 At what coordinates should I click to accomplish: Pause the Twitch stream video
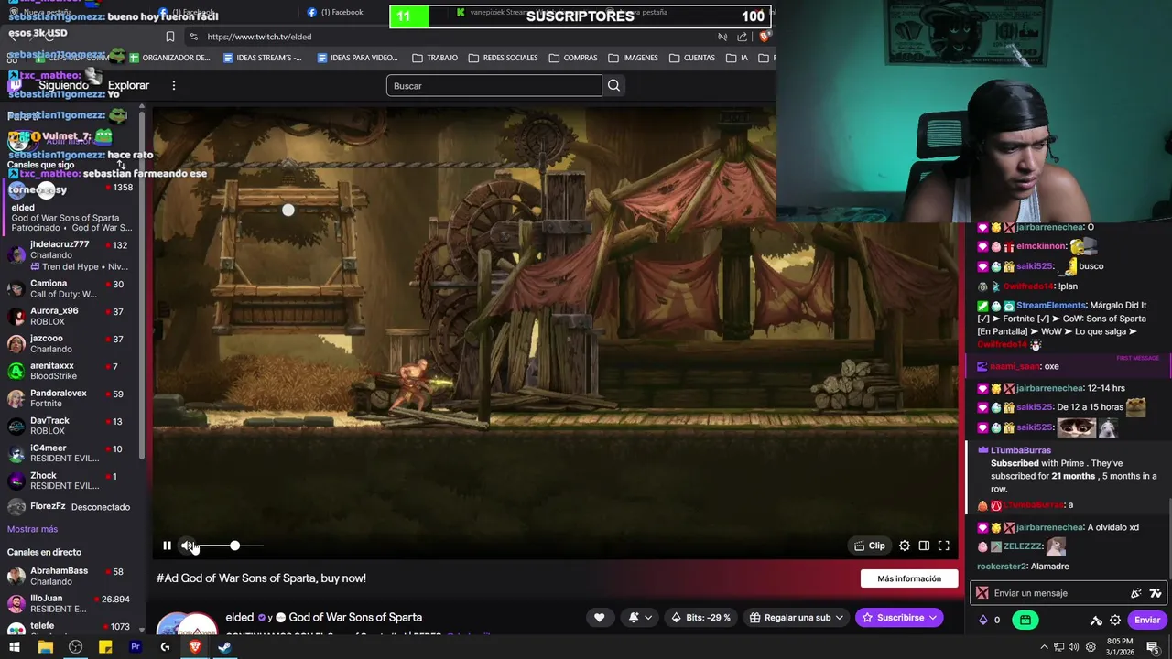coord(167,546)
